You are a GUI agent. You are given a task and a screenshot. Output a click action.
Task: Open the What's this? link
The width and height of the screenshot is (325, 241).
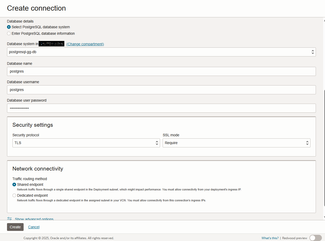tap(270, 238)
